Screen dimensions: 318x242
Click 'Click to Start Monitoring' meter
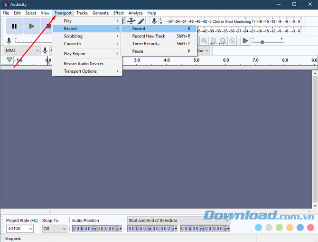232,21
